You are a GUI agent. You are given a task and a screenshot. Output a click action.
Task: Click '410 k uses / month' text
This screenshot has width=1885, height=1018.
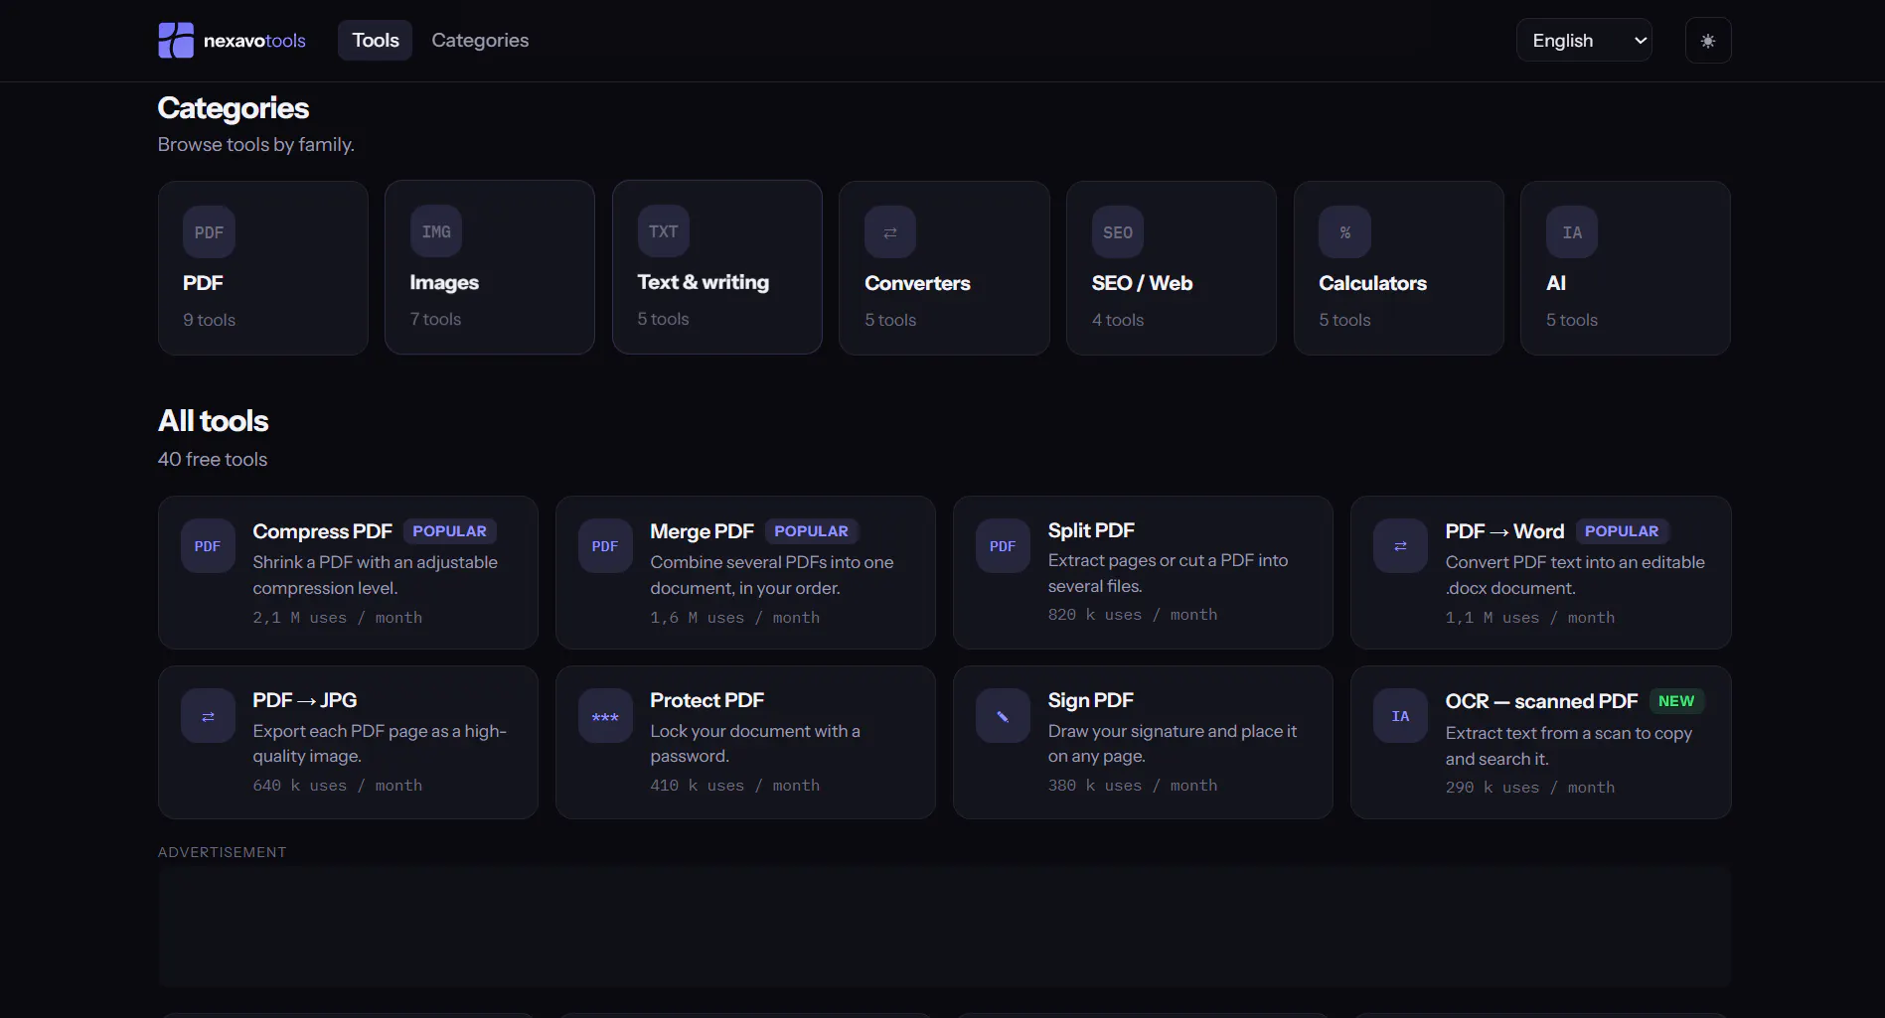[x=735, y=786]
